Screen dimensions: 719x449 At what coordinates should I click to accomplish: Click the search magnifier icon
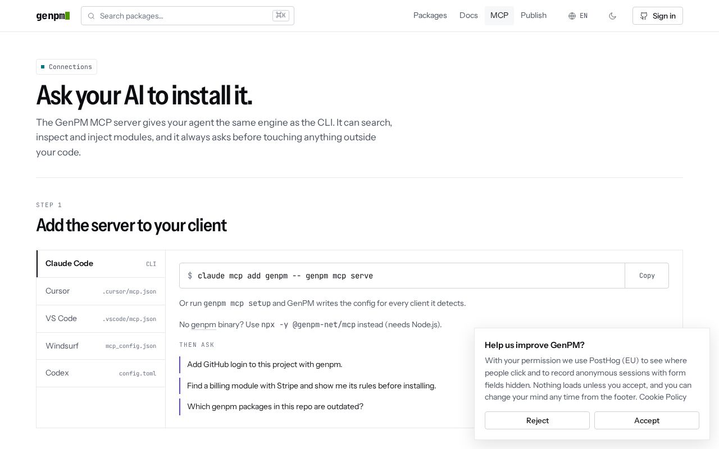coord(91,16)
